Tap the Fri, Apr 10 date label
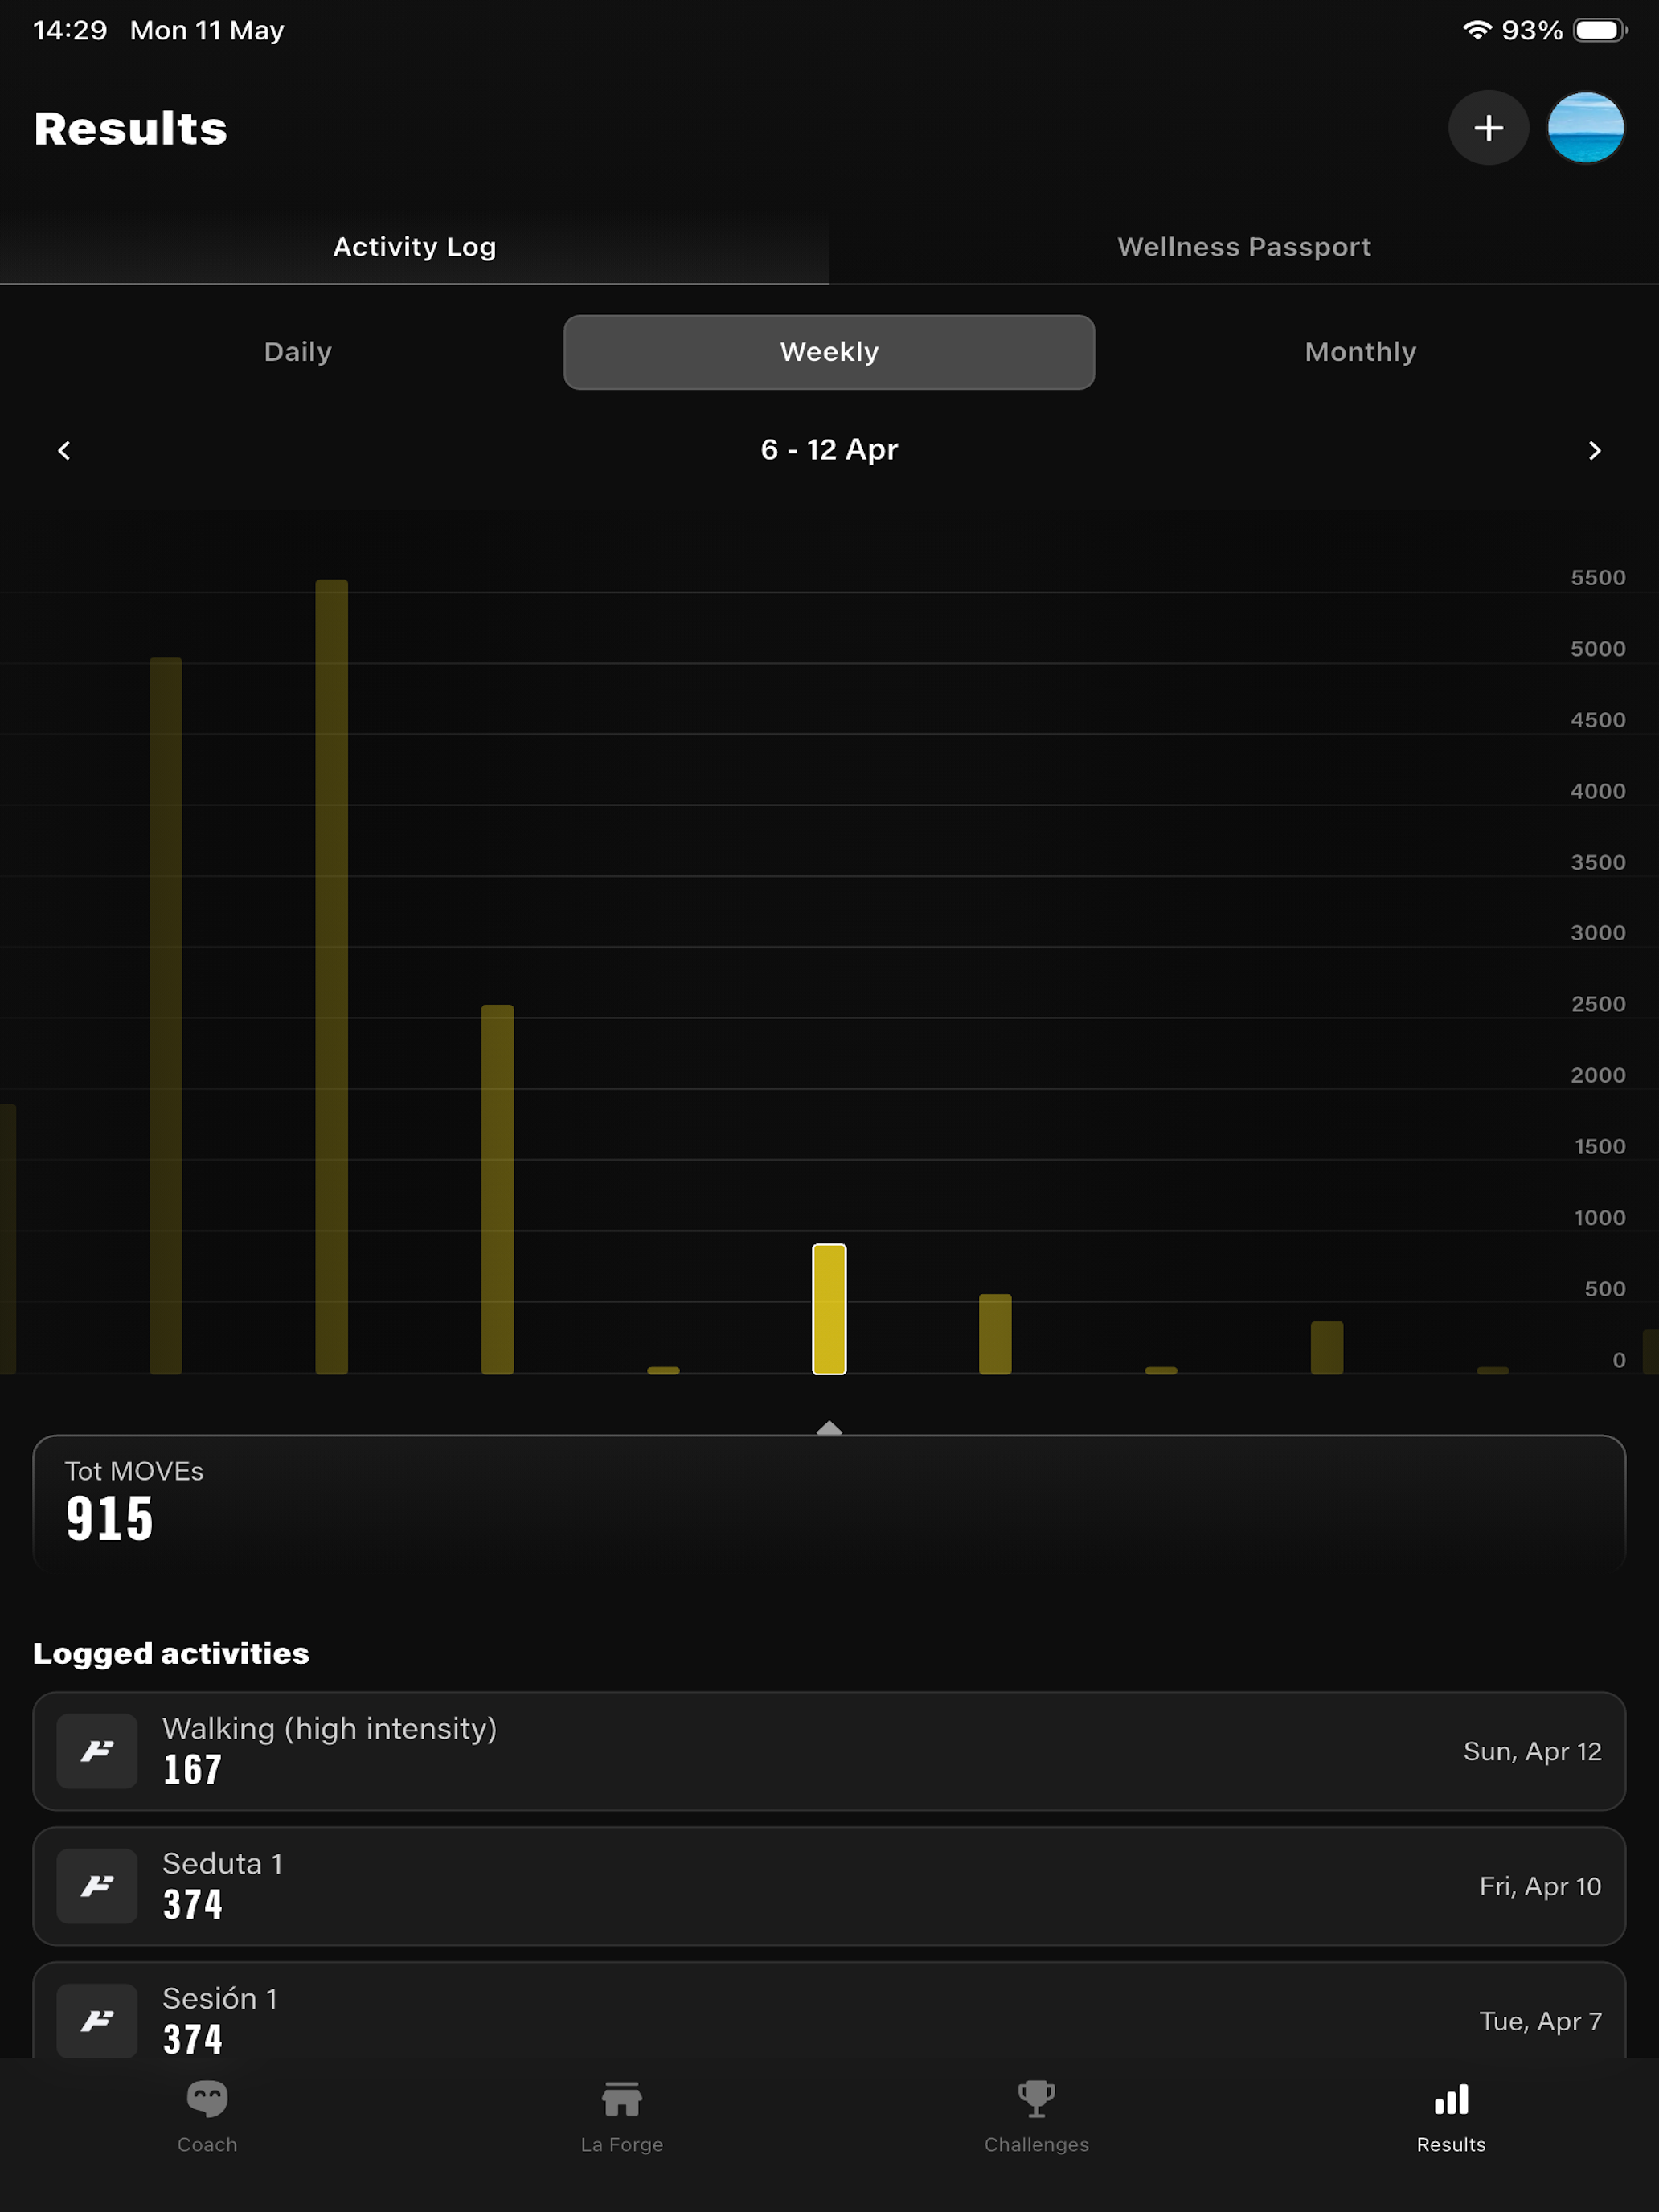1659x2212 pixels. tap(1540, 1886)
